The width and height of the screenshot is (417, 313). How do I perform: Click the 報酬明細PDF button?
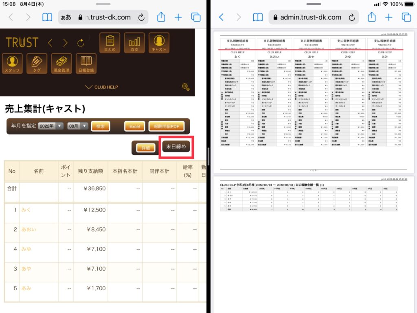(167, 126)
